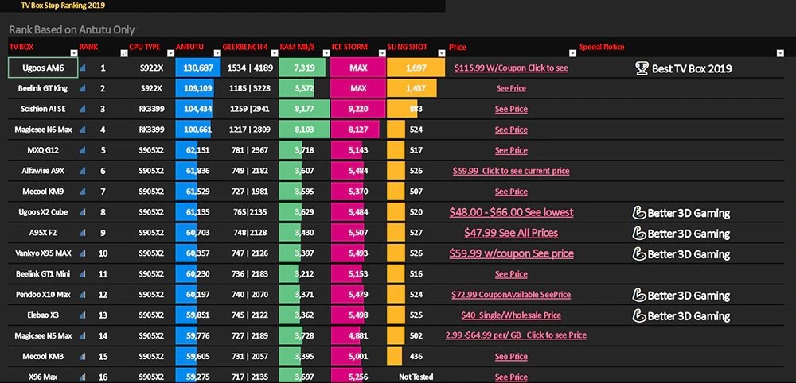Click the rank bar icon for Magicsee N6 Max
Screen dimensions: 796x383
point(83,130)
